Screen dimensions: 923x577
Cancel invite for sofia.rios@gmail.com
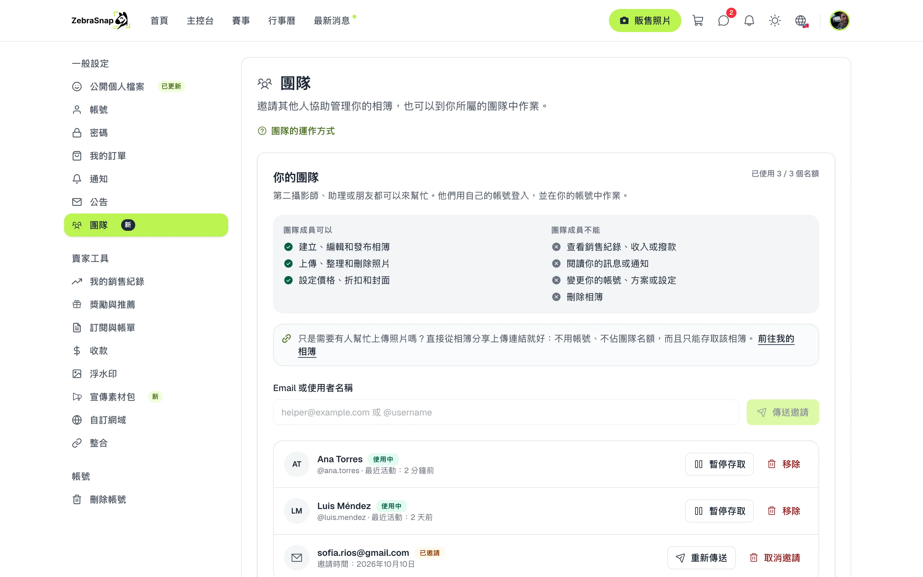pyautogui.click(x=775, y=558)
